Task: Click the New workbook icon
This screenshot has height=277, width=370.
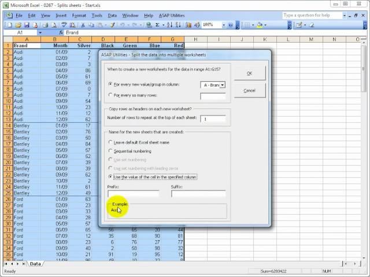Action: pos(10,25)
